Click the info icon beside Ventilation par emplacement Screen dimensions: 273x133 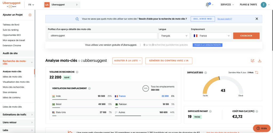(89, 88)
